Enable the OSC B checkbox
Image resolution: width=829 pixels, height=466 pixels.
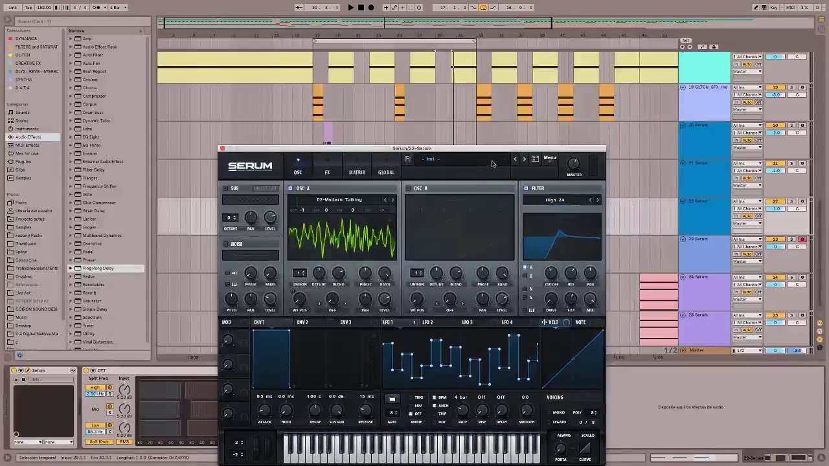pos(409,188)
